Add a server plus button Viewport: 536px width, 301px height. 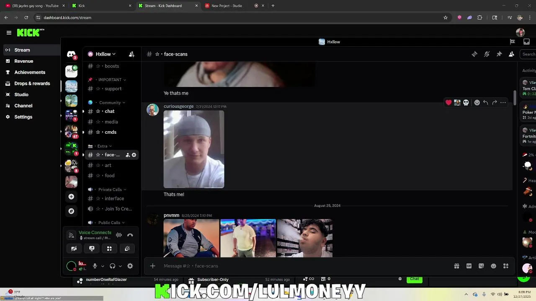coord(71,196)
